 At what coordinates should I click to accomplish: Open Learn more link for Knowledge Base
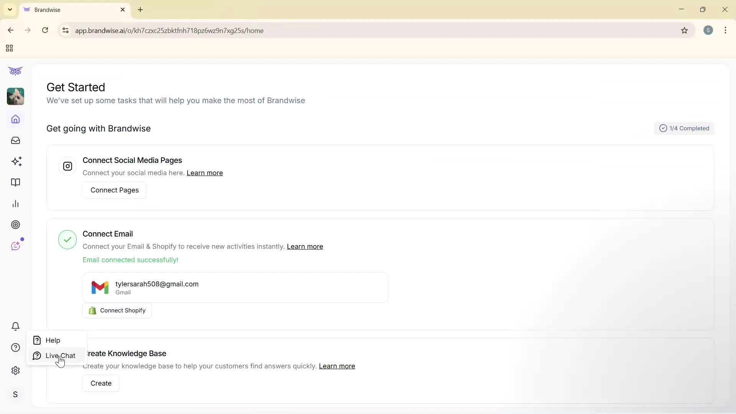click(x=337, y=366)
